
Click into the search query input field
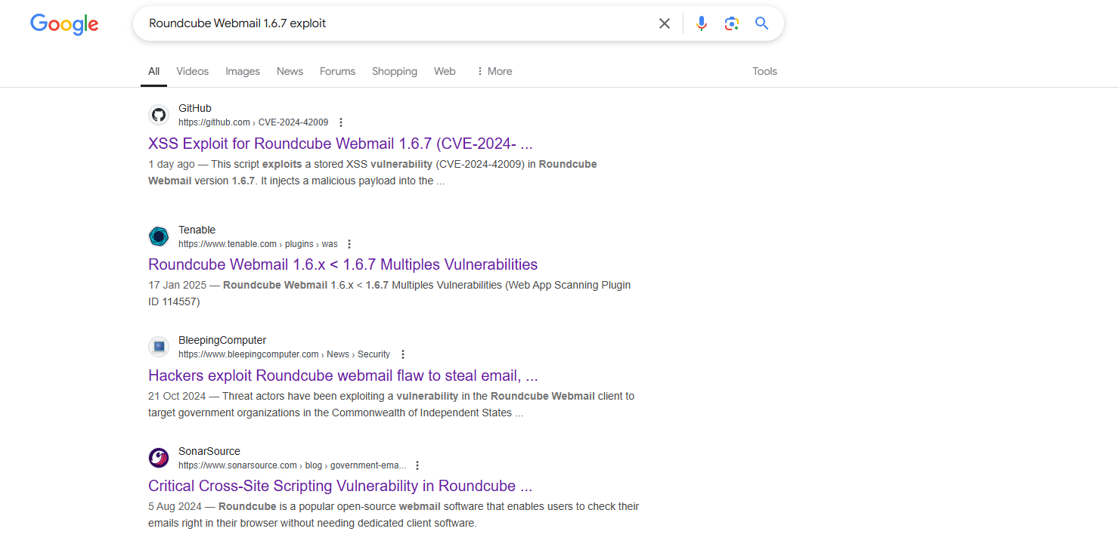click(x=393, y=23)
